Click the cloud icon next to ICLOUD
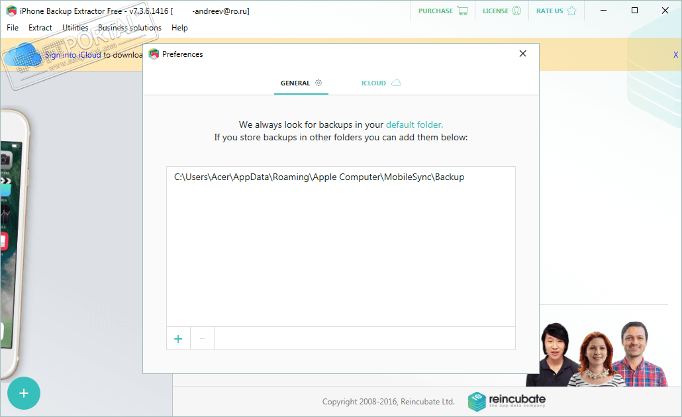 pos(396,83)
